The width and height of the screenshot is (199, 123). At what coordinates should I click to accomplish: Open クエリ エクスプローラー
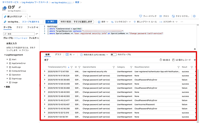coord(180,16)
